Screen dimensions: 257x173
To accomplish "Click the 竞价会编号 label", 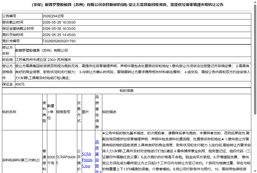I will (11, 41).
